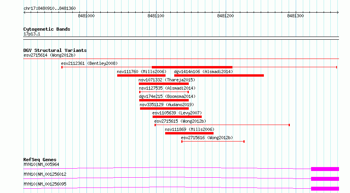The image size is (350, 193).
Task: Click the 17p13.1 cytogenetic band bar
Action: (x=181, y=38)
